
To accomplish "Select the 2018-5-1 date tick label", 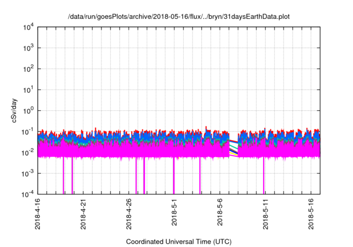I will (x=174, y=212).
